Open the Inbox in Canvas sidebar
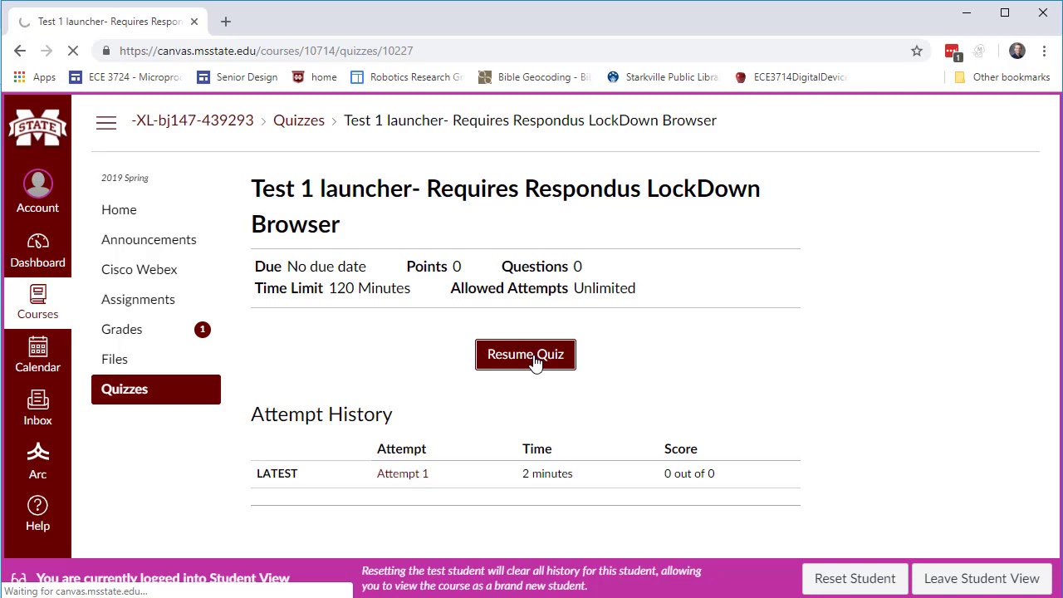1063x598 pixels. (37, 408)
